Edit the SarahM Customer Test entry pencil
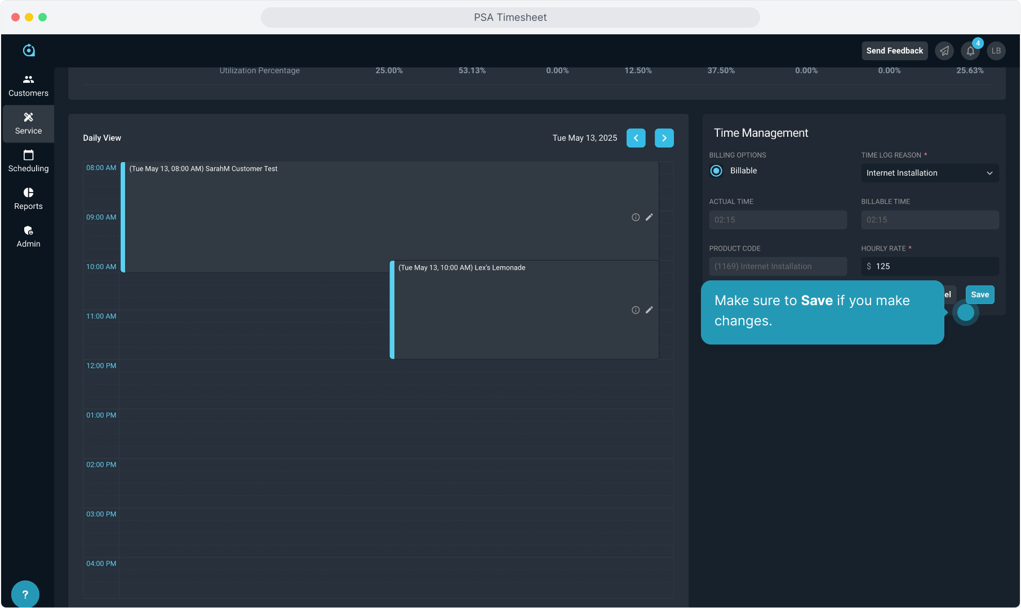The height and width of the screenshot is (608, 1021). [649, 217]
